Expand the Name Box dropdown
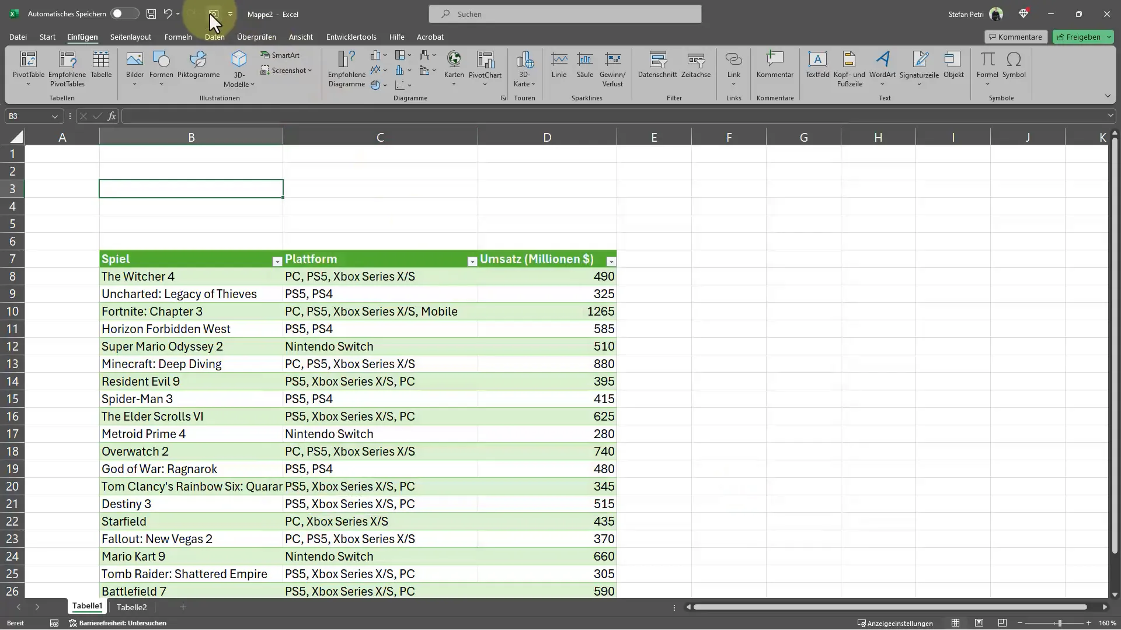The width and height of the screenshot is (1121, 630). (55, 116)
